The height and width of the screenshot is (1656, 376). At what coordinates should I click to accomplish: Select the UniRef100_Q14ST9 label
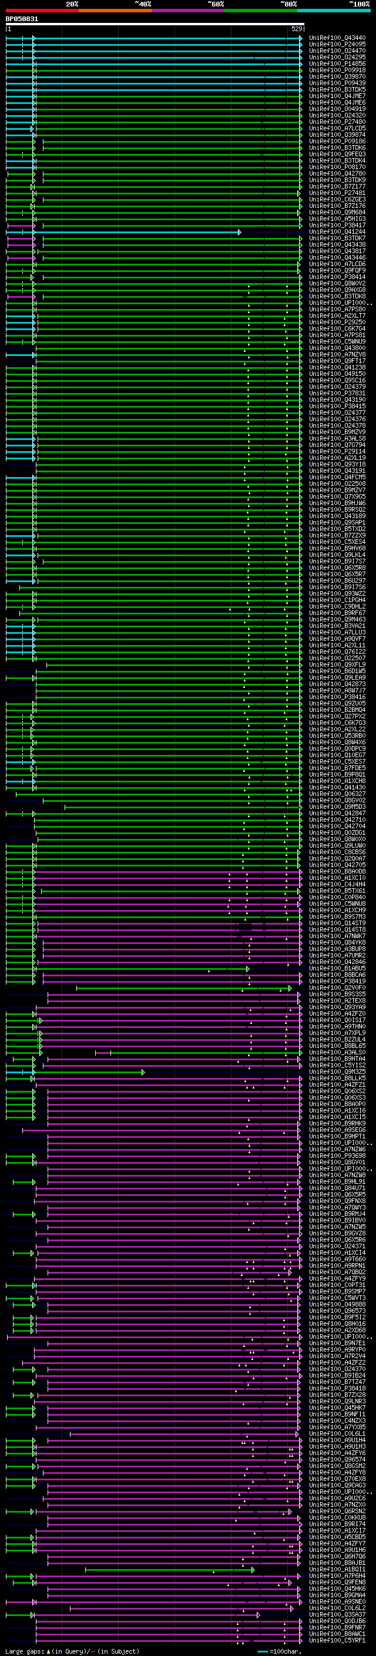337,922
